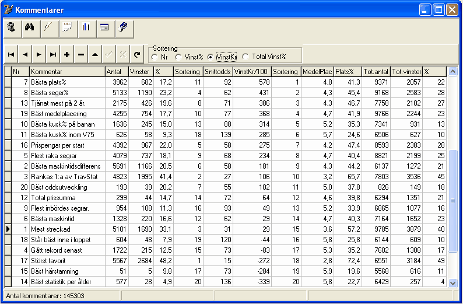Select 'Rankas 1:a av TravStat' cell

coord(67,177)
